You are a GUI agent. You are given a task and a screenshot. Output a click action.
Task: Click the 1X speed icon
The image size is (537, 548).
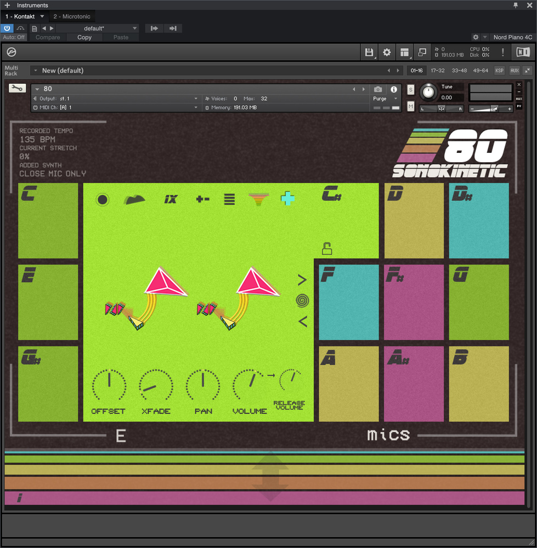coord(171,199)
